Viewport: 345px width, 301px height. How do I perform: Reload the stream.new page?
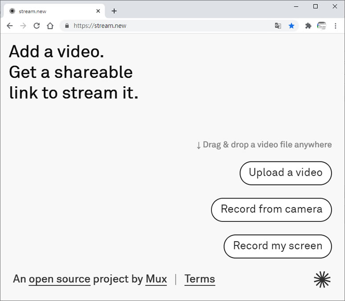37,26
